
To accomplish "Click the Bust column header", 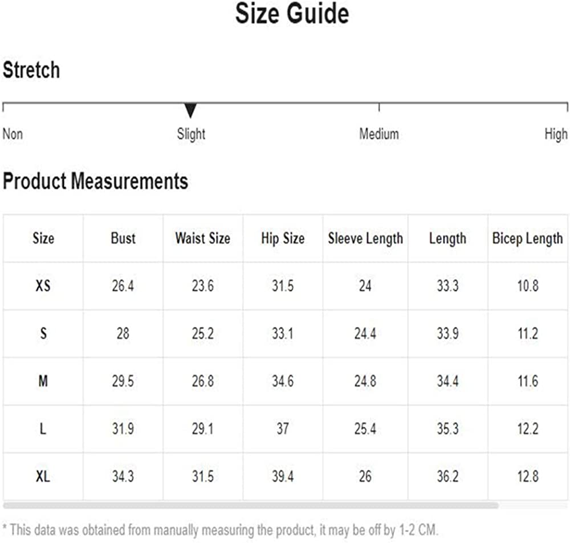I will 123,238.
